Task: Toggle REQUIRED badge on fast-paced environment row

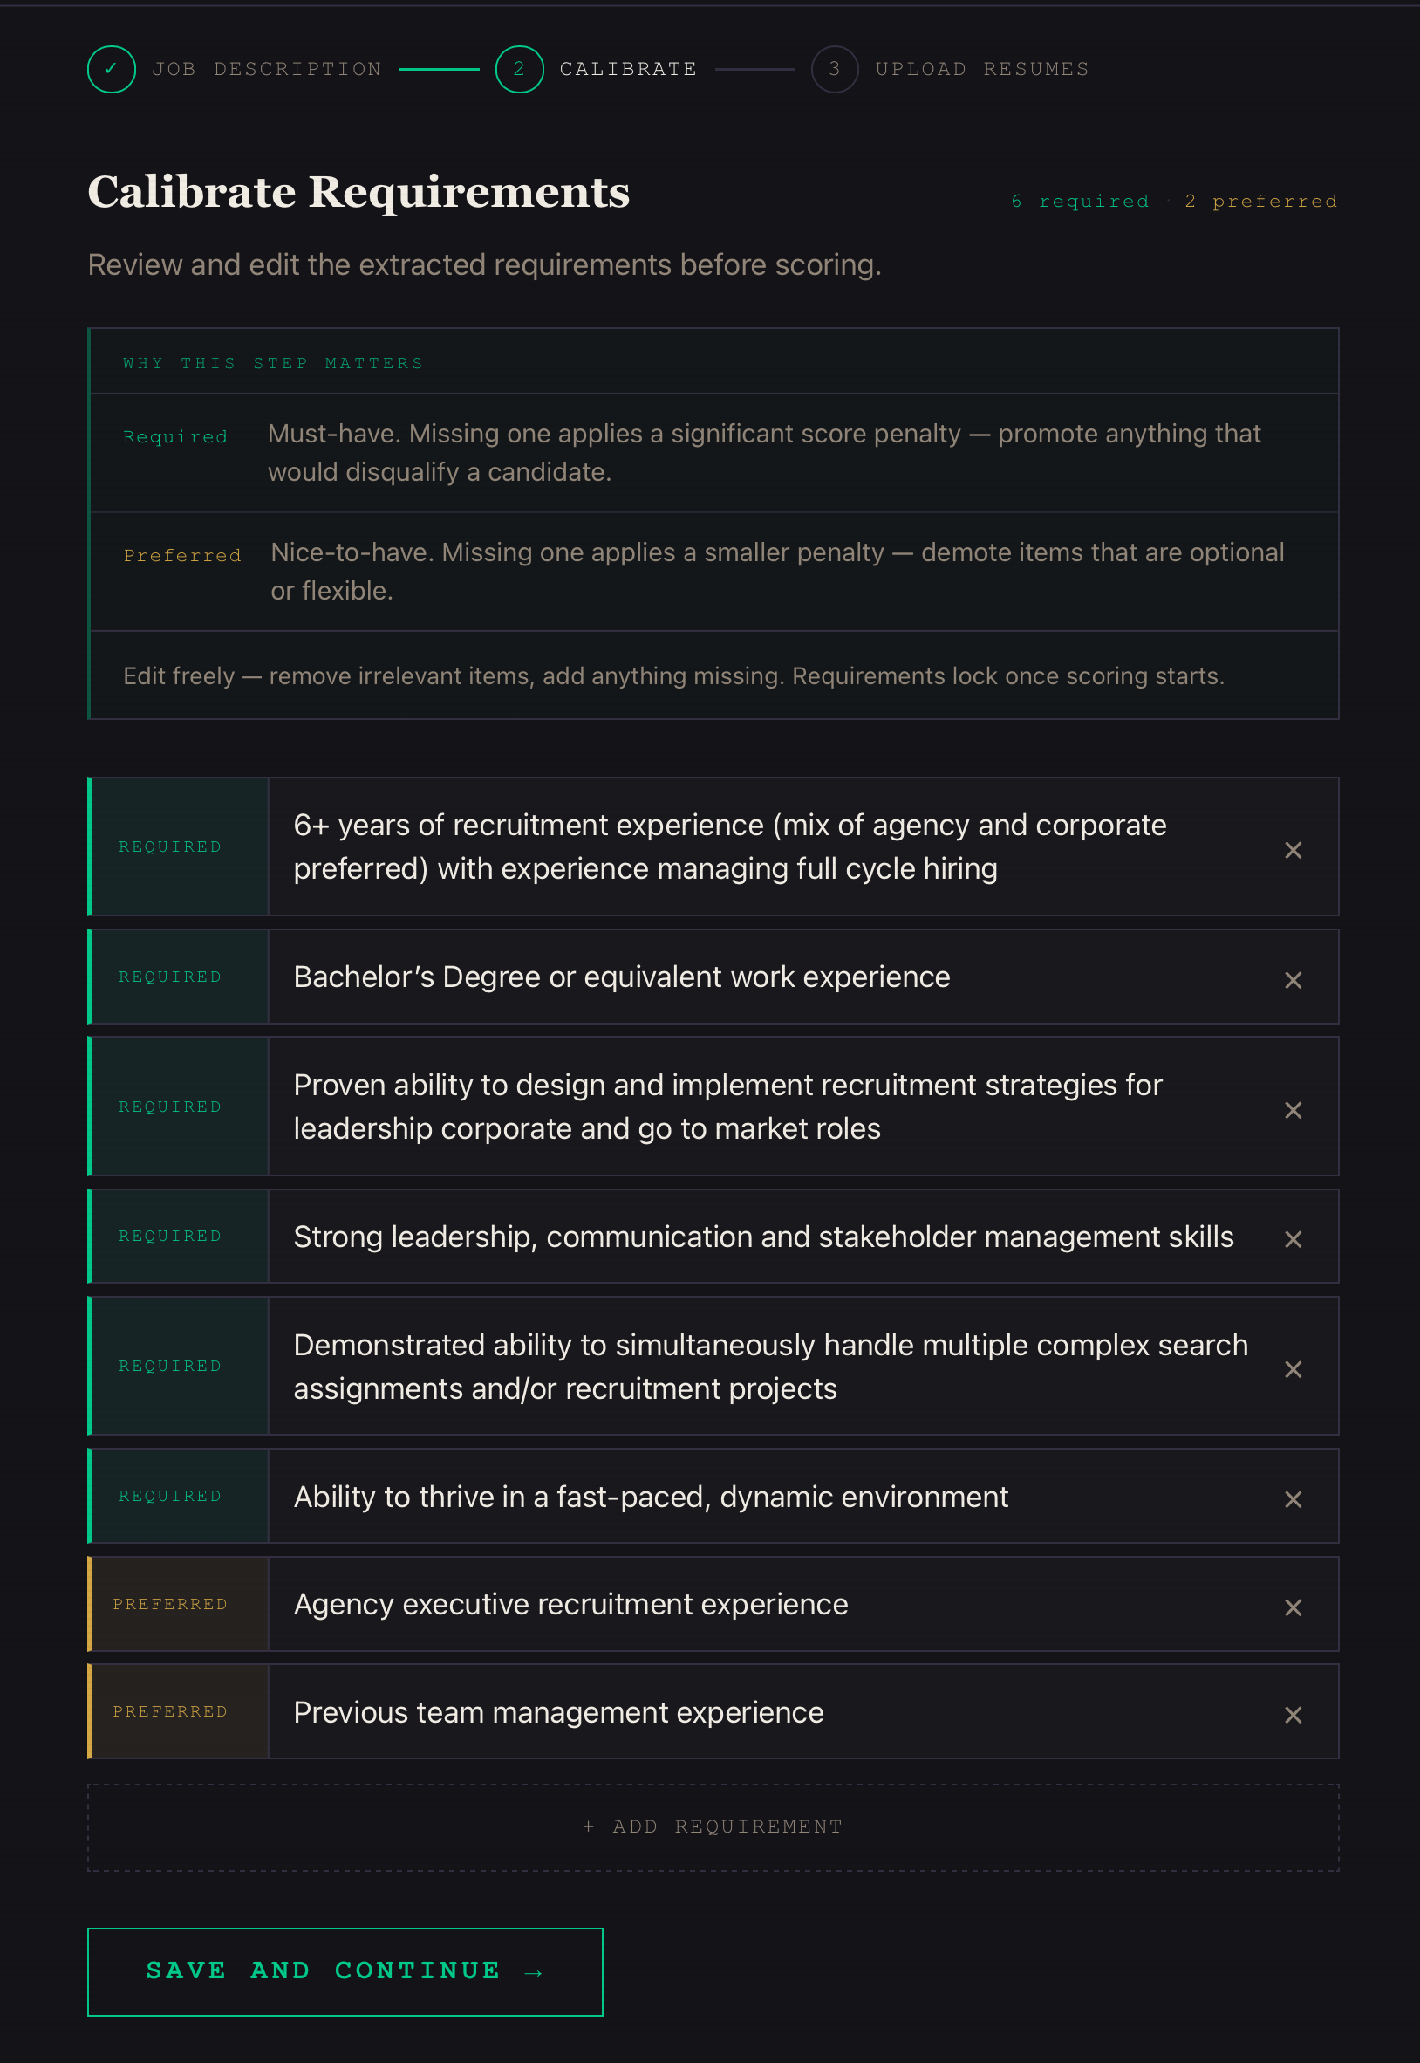Action: (x=170, y=1496)
